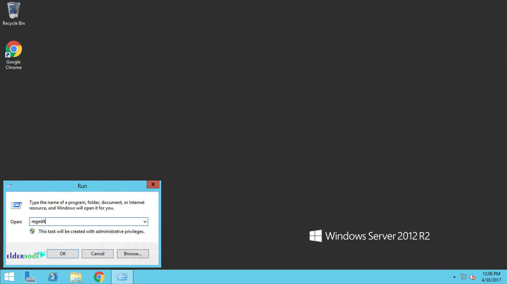Image resolution: width=507 pixels, height=284 pixels.
Task: Browse for a program to run
Action: pyautogui.click(x=133, y=254)
